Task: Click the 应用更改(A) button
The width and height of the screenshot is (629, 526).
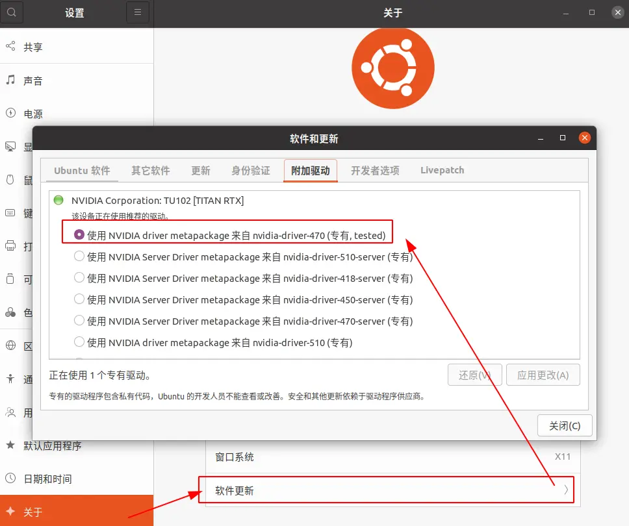Action: coord(543,375)
